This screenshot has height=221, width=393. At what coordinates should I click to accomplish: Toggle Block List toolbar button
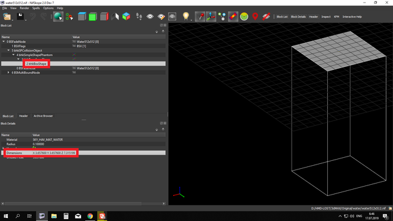(x=282, y=17)
